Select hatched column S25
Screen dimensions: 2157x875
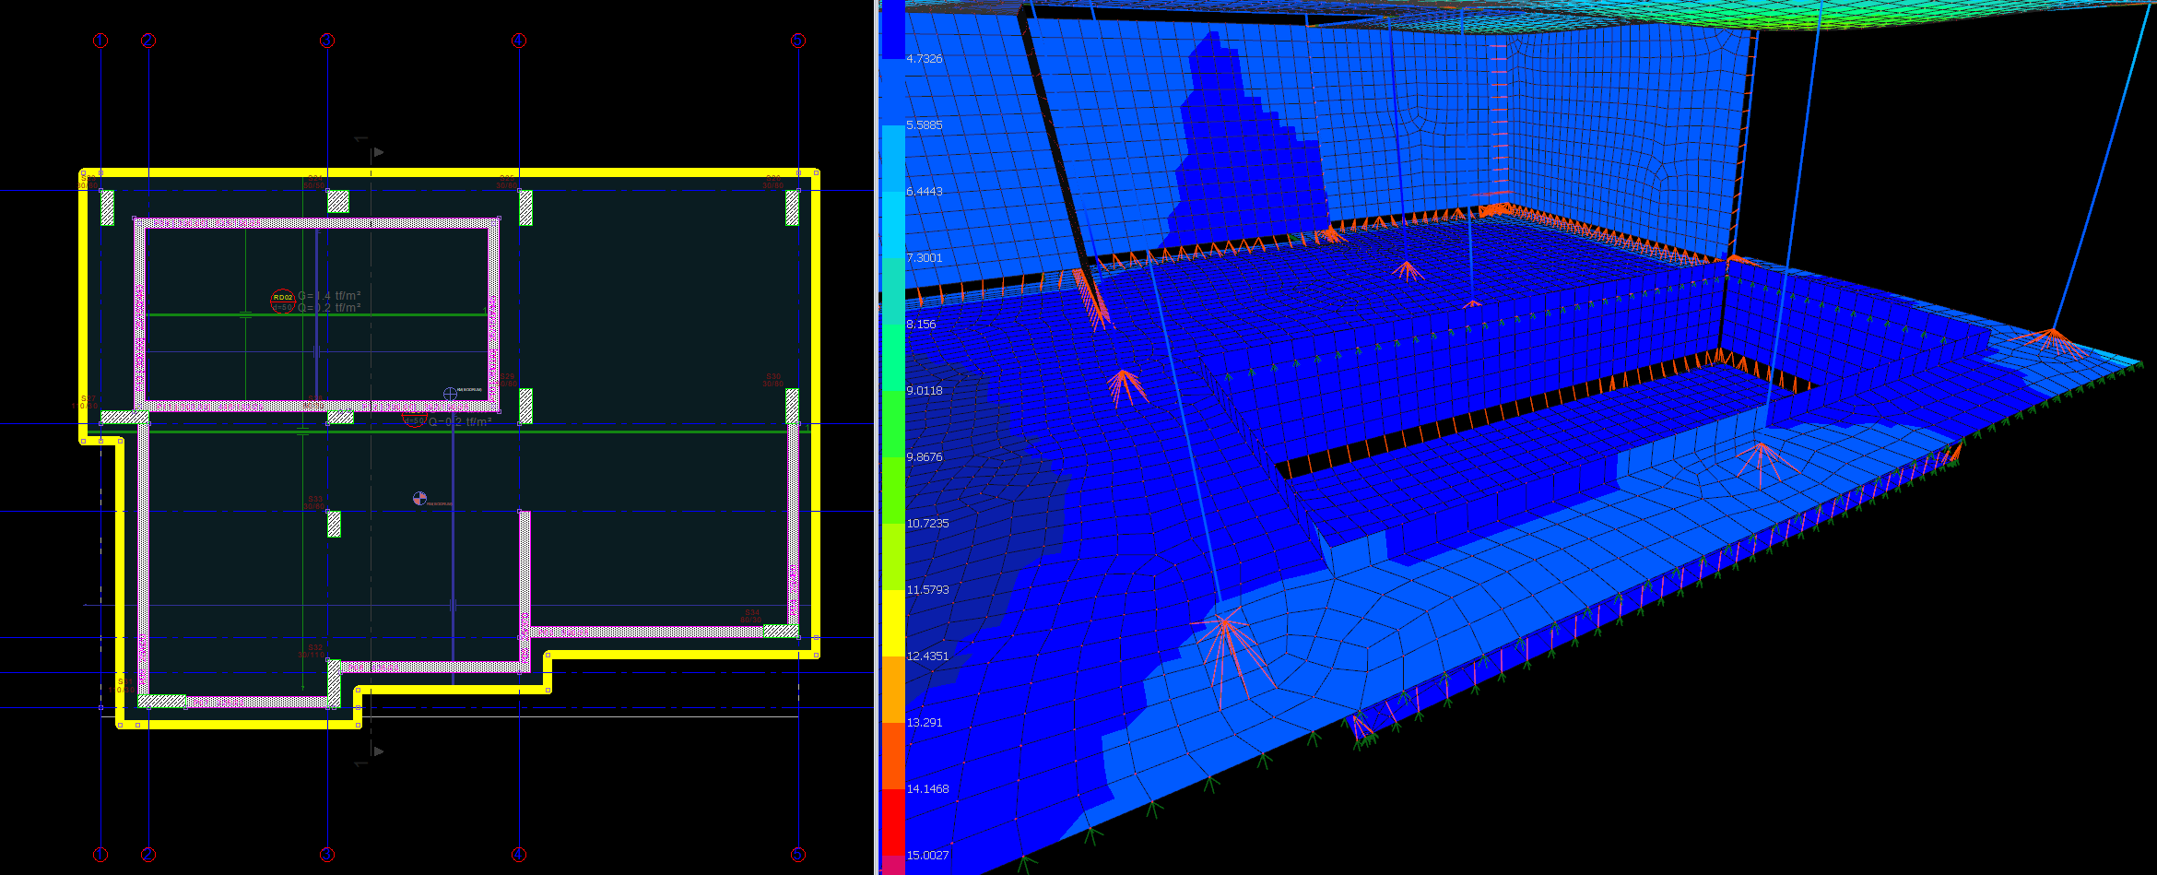525,207
